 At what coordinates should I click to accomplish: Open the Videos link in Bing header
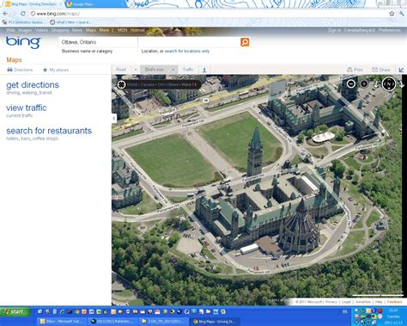click(x=41, y=30)
